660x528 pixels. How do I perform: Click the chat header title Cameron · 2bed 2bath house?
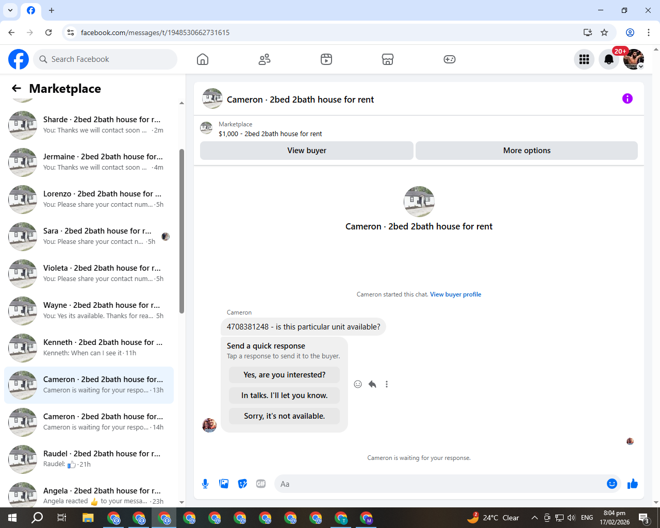point(300,100)
